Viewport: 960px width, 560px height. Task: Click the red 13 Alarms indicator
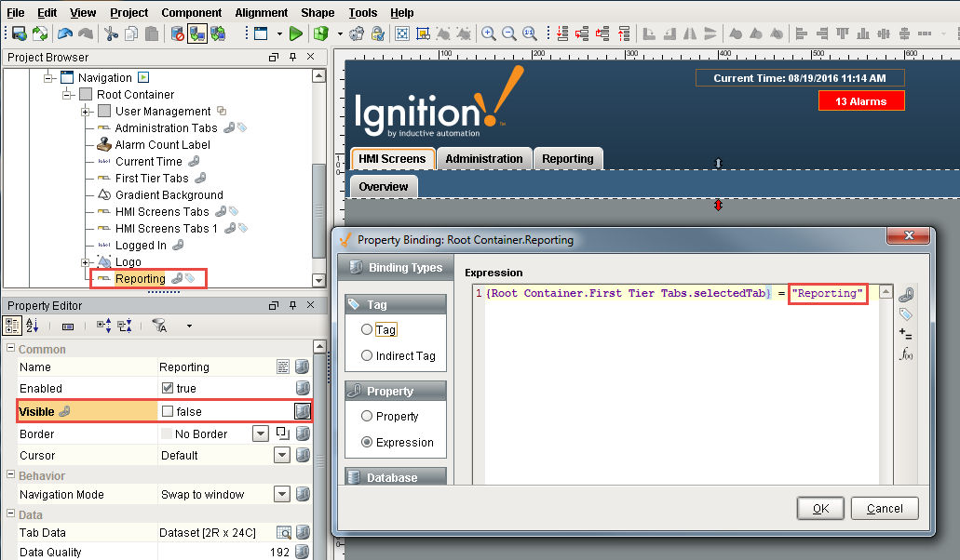click(x=860, y=100)
